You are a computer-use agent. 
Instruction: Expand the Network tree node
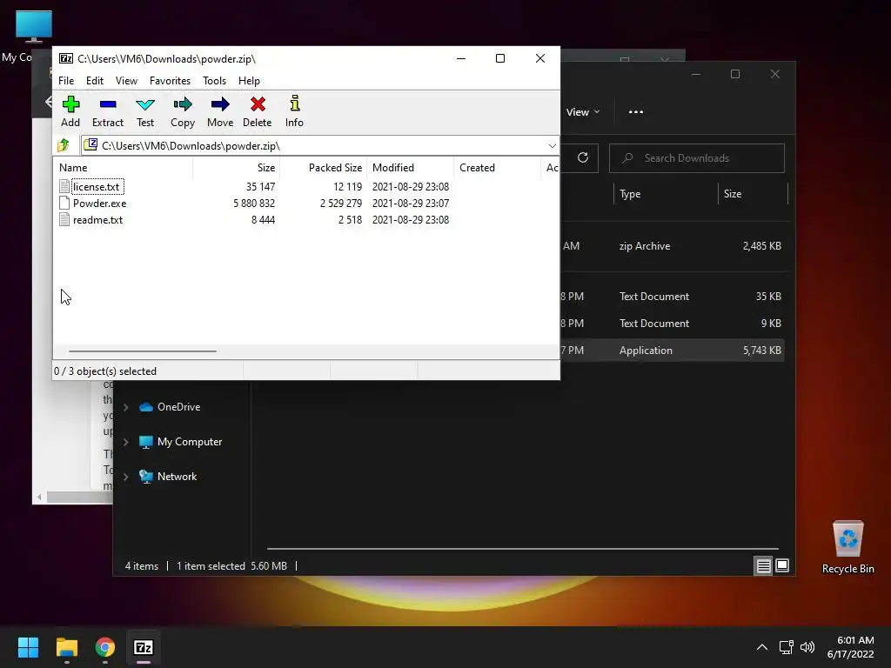126,477
